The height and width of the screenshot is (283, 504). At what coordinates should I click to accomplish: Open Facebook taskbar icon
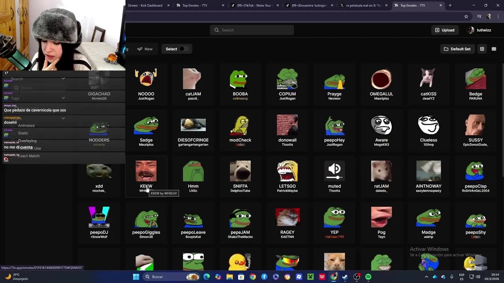(264, 277)
